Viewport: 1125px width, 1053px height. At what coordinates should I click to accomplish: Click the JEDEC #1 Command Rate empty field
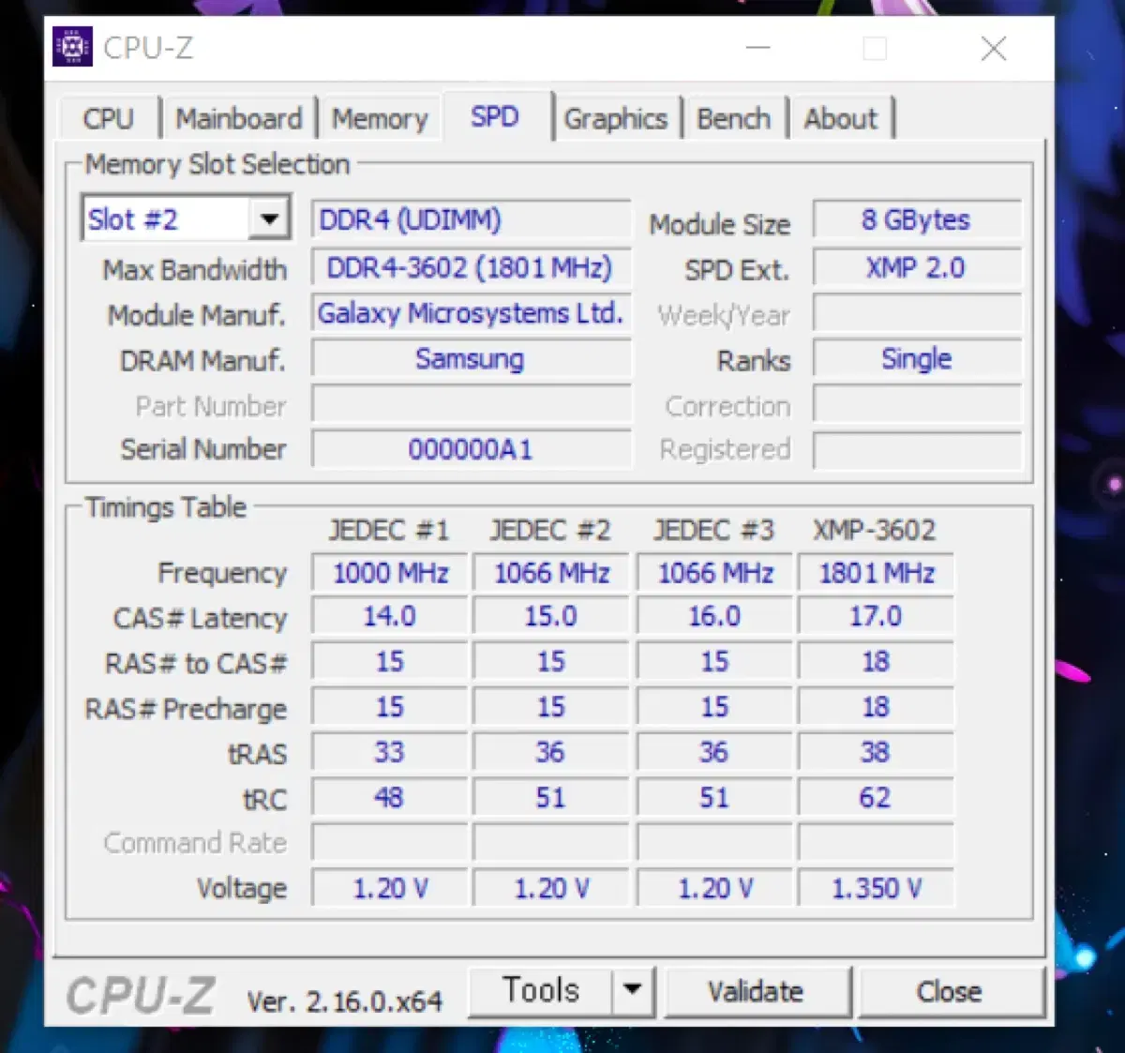390,843
